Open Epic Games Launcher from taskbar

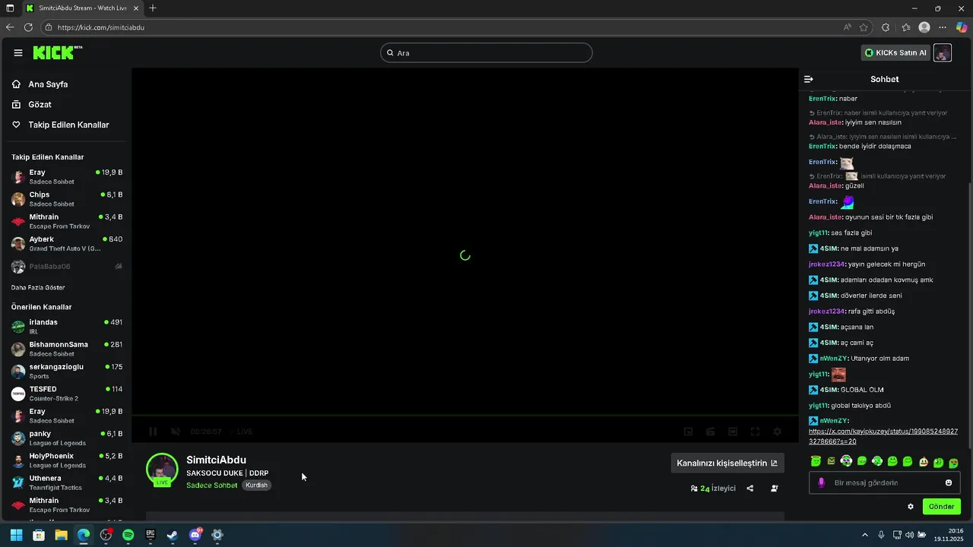point(151,535)
